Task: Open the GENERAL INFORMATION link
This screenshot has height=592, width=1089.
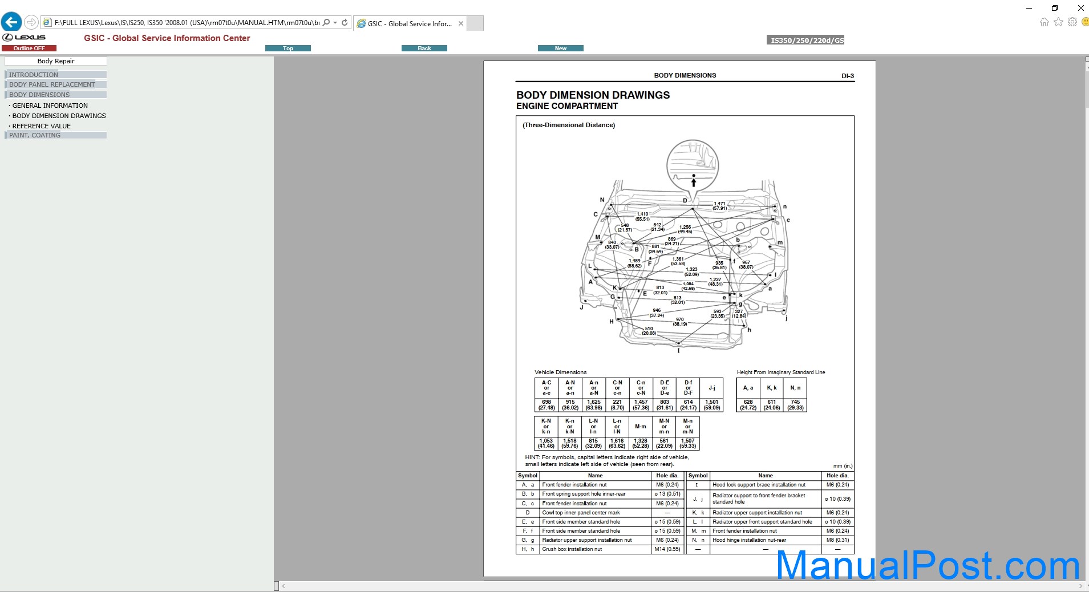Action: [50, 106]
